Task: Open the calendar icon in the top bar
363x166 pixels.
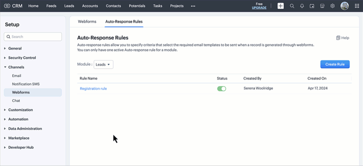Action: point(312,6)
